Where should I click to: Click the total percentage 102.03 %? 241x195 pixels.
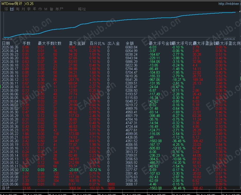point(97,188)
